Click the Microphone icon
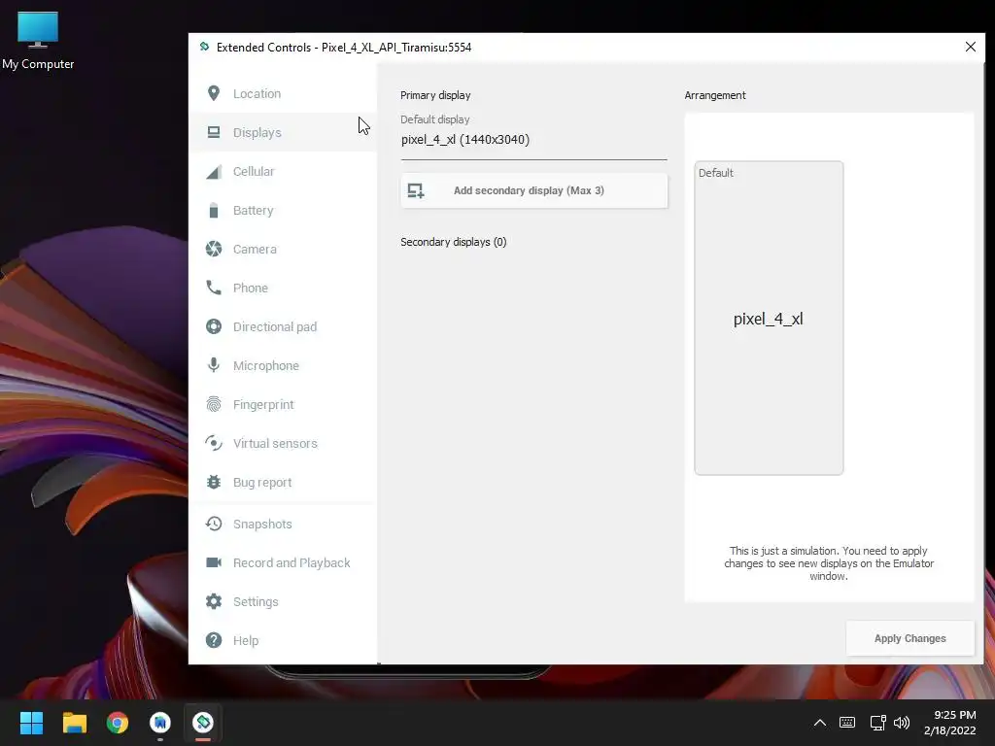 pyautogui.click(x=214, y=365)
